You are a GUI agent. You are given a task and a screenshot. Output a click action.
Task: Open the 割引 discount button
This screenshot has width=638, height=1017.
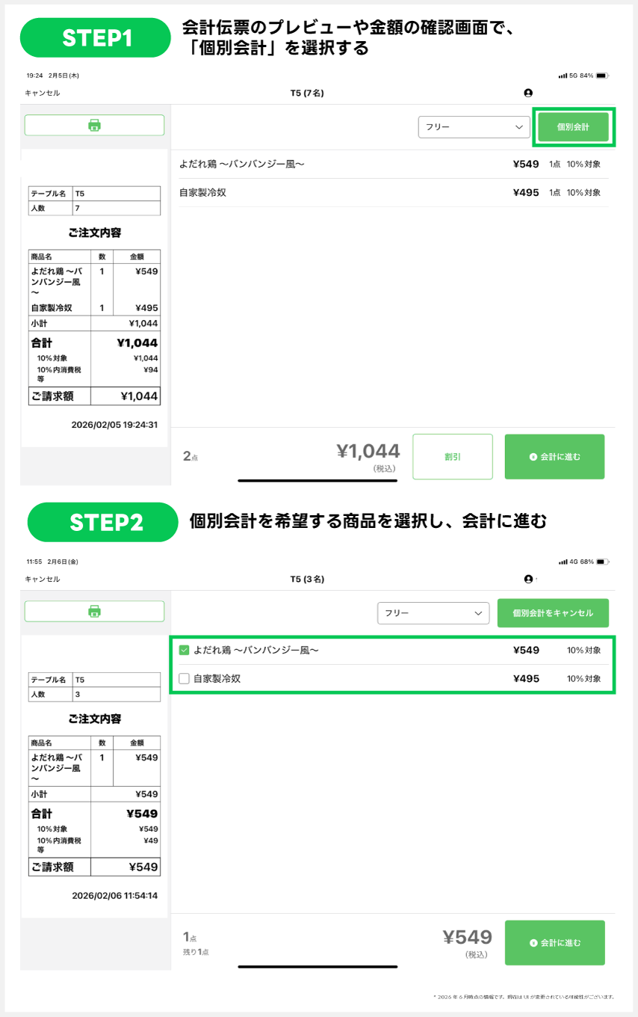pyautogui.click(x=453, y=456)
